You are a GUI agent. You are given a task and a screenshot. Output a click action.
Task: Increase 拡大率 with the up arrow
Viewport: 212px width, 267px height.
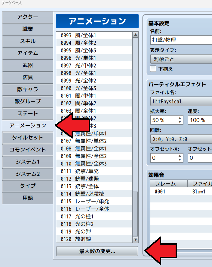click(x=180, y=118)
